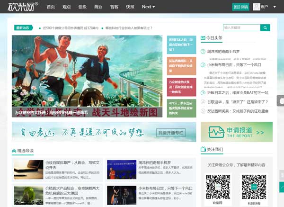The height and width of the screenshot is (207, 284).
Task: Open the 智客 nav item
Action: 114,7
